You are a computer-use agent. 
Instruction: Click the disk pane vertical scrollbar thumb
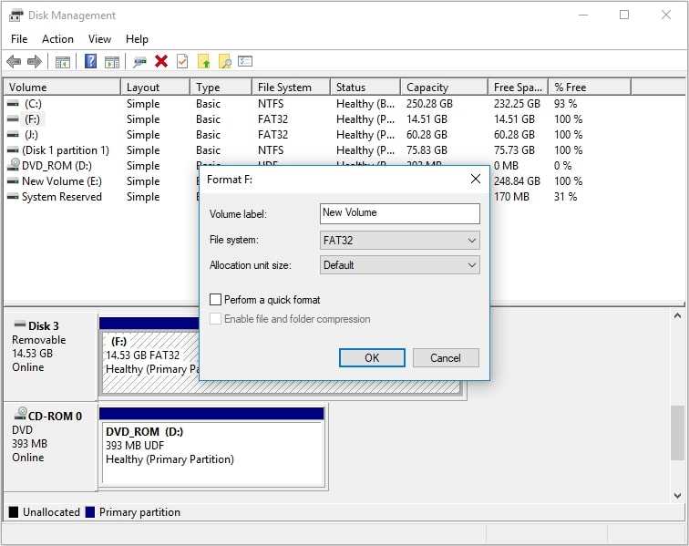[677, 433]
